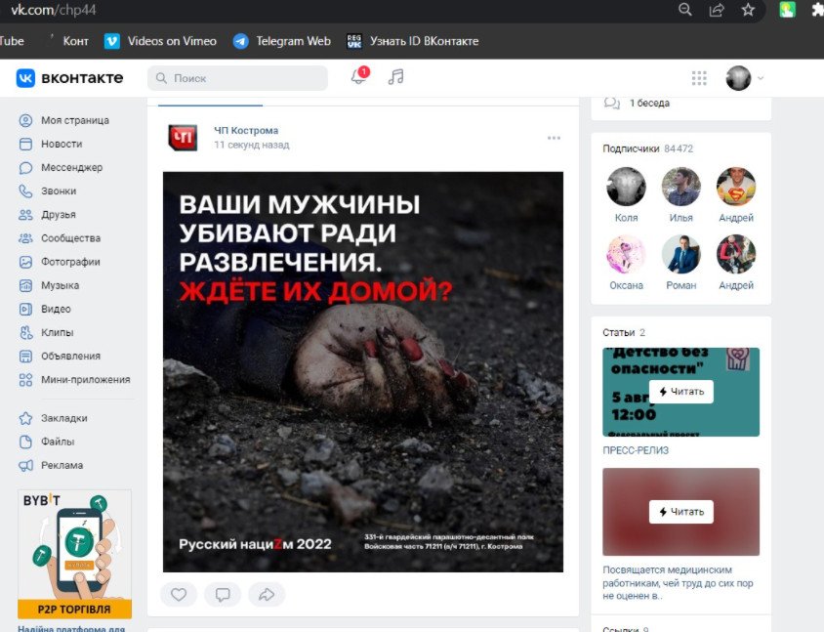Open the music player note icon

[395, 78]
